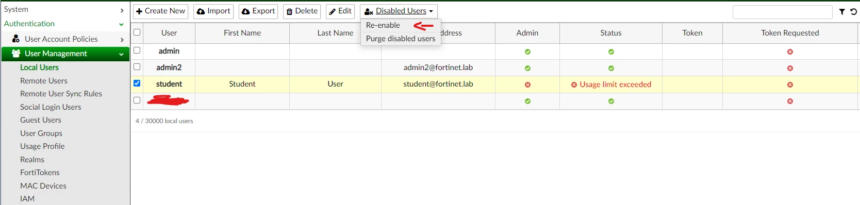Sort by the First Name column header
The image size is (860, 205).
click(242, 33)
